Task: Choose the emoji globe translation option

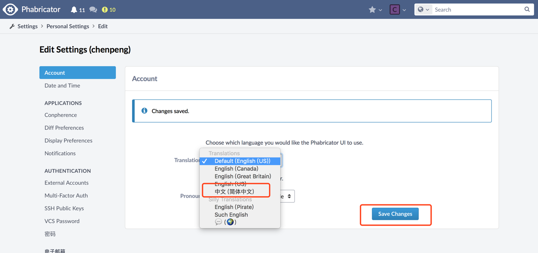Action: click(240, 222)
